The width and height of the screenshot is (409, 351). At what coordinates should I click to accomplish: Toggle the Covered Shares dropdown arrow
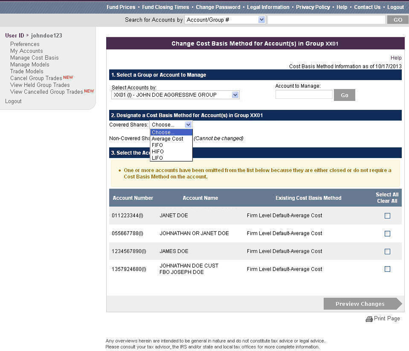[188, 125]
